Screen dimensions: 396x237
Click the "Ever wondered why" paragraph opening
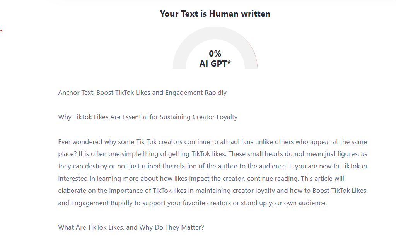84,142
